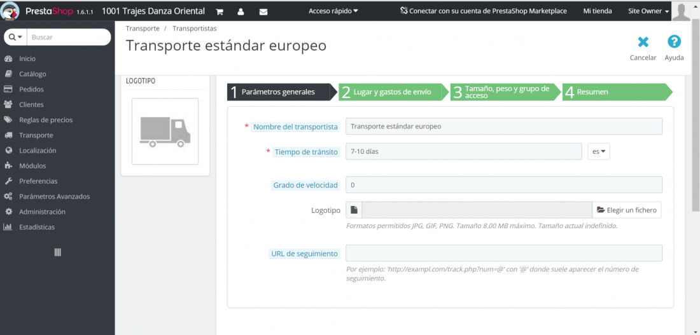Click the Cancelar X icon
Viewport: 700px width, 335px height.
[643, 42]
